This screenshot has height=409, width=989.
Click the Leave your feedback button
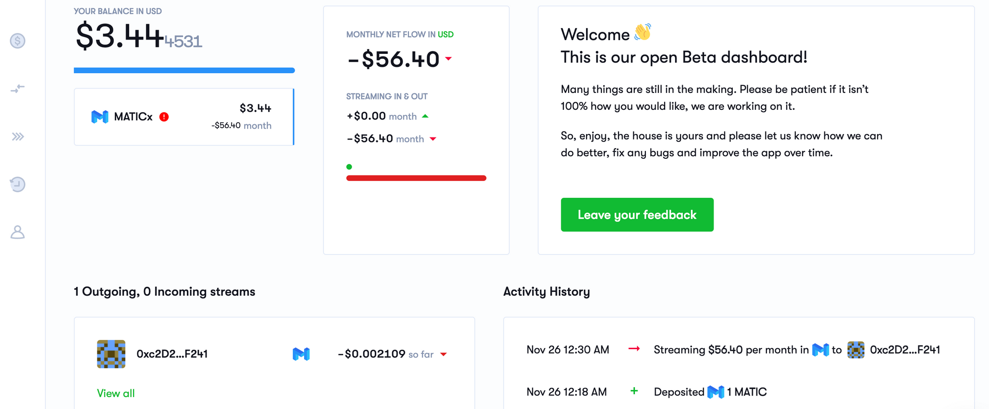[x=637, y=215]
